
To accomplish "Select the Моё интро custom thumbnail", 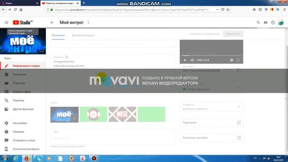I will (64, 114).
